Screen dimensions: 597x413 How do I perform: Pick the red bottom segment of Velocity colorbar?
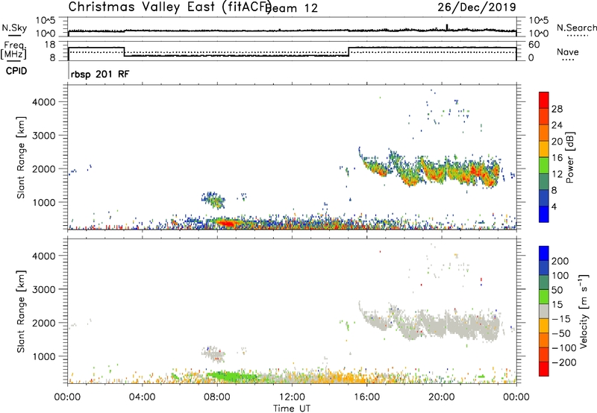(x=544, y=369)
